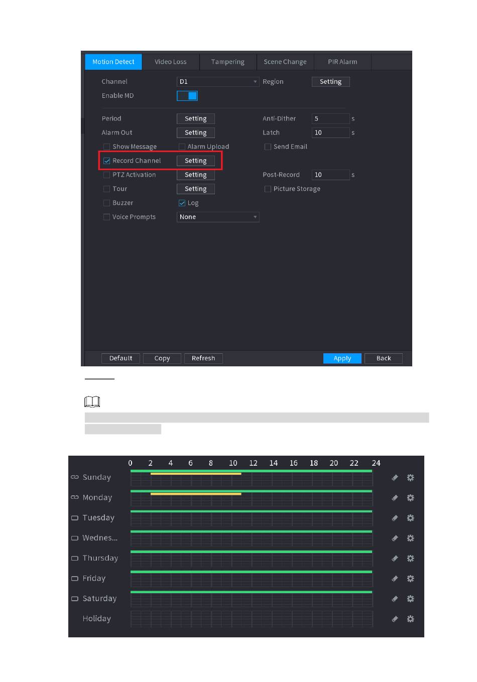
Task: Open the Voice Prompts None dropdown
Action: (218, 217)
